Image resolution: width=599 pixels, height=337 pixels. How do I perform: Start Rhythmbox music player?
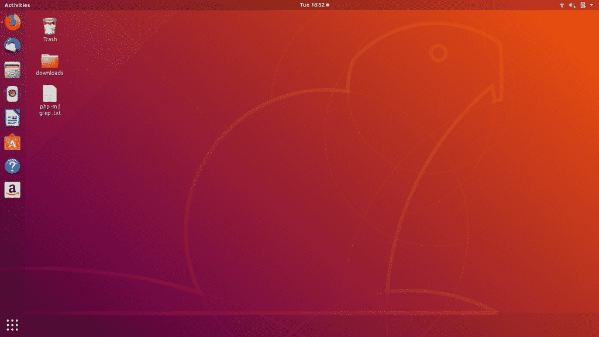tap(12, 94)
